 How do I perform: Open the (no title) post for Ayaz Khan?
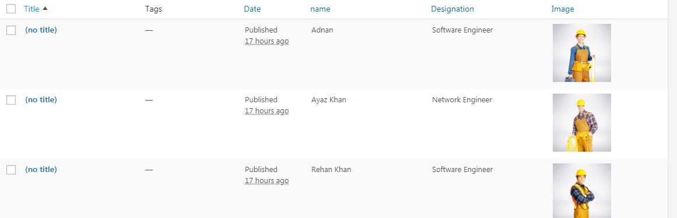point(41,99)
